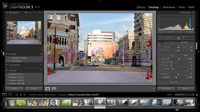Switch to Loupe view in the toolbar

click(x=48, y=89)
